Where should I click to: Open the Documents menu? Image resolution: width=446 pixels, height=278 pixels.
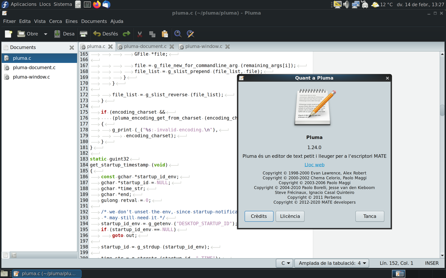(x=94, y=21)
